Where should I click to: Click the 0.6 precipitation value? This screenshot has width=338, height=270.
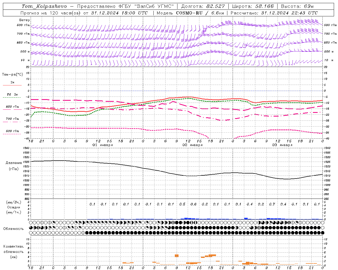pyautogui.click(x=194, y=204)
